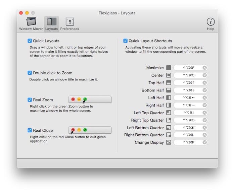Clear the Right Bottom Quarter shortcut

click(204, 135)
